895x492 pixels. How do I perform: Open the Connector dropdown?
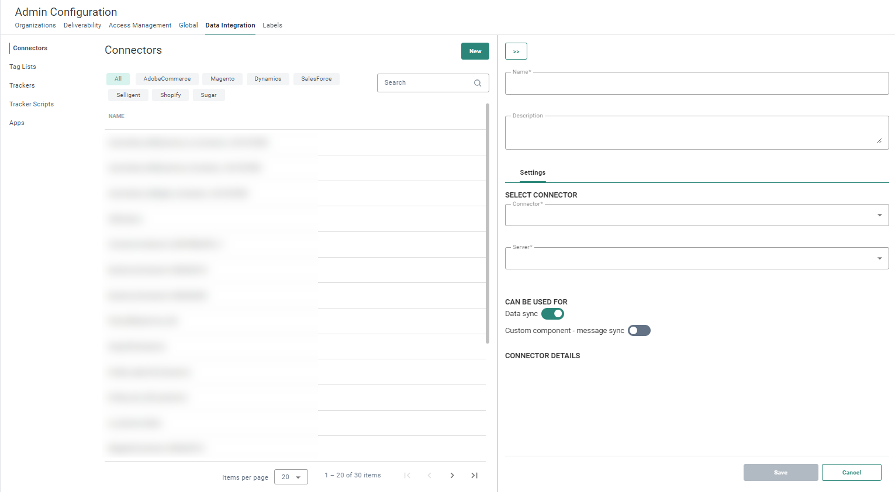(x=696, y=215)
